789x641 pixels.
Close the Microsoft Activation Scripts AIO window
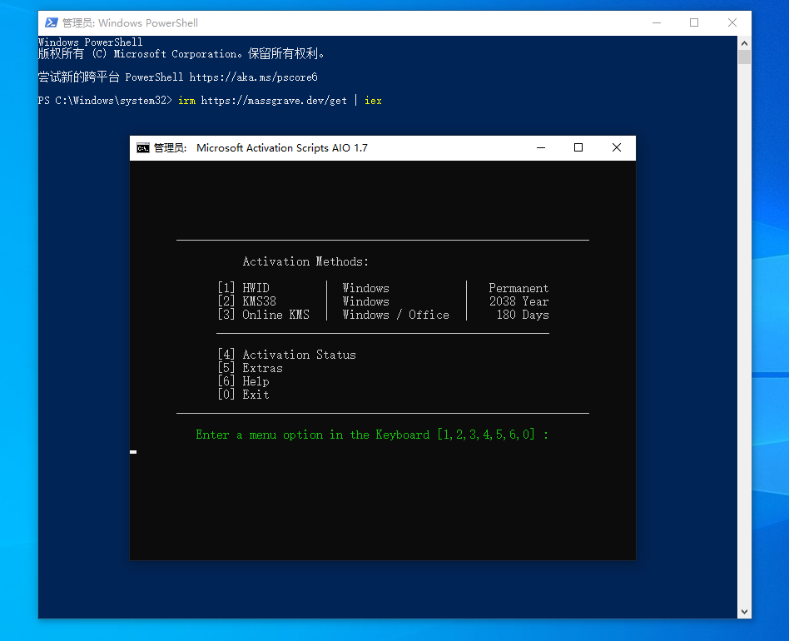tap(617, 148)
